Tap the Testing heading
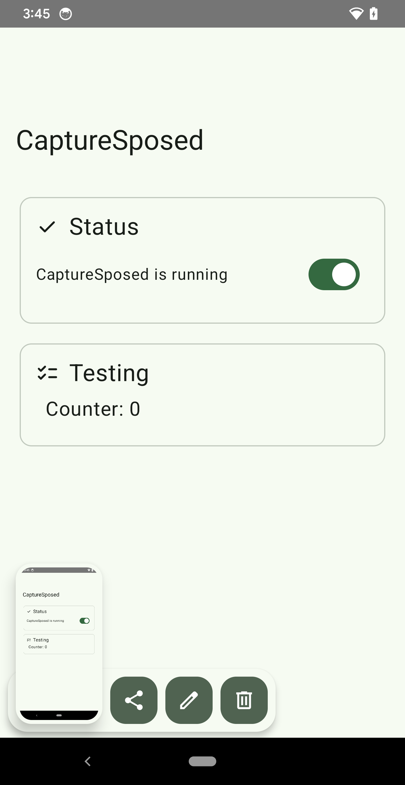Screen dimensions: 405x785 pyautogui.click(x=109, y=373)
